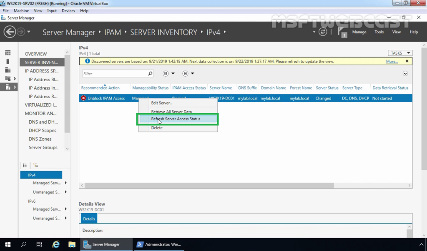427x251 pixels.
Task: Open DNS and DHCP Servers navigation item
Action: click(43, 122)
